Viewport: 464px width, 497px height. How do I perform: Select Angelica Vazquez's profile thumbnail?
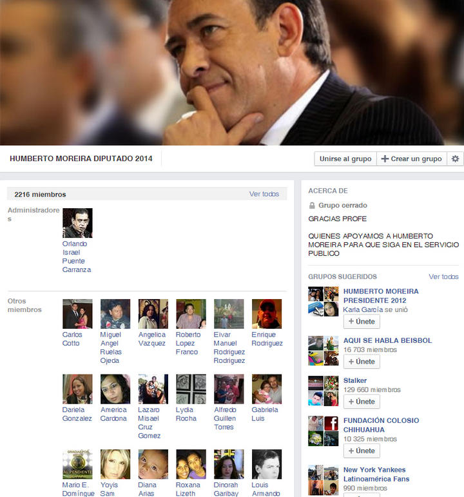[x=153, y=314]
